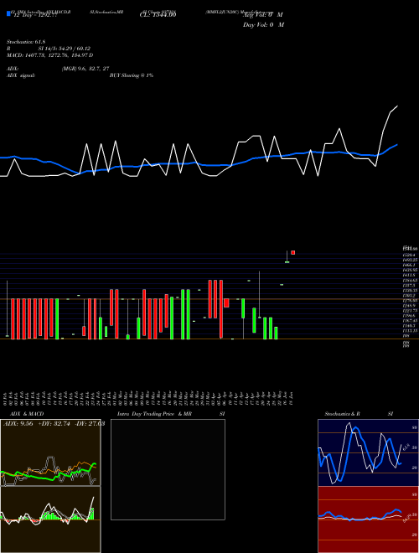Click the blue 12 Day SMA legend square
The image size is (419, 553).
coord(8,13)
